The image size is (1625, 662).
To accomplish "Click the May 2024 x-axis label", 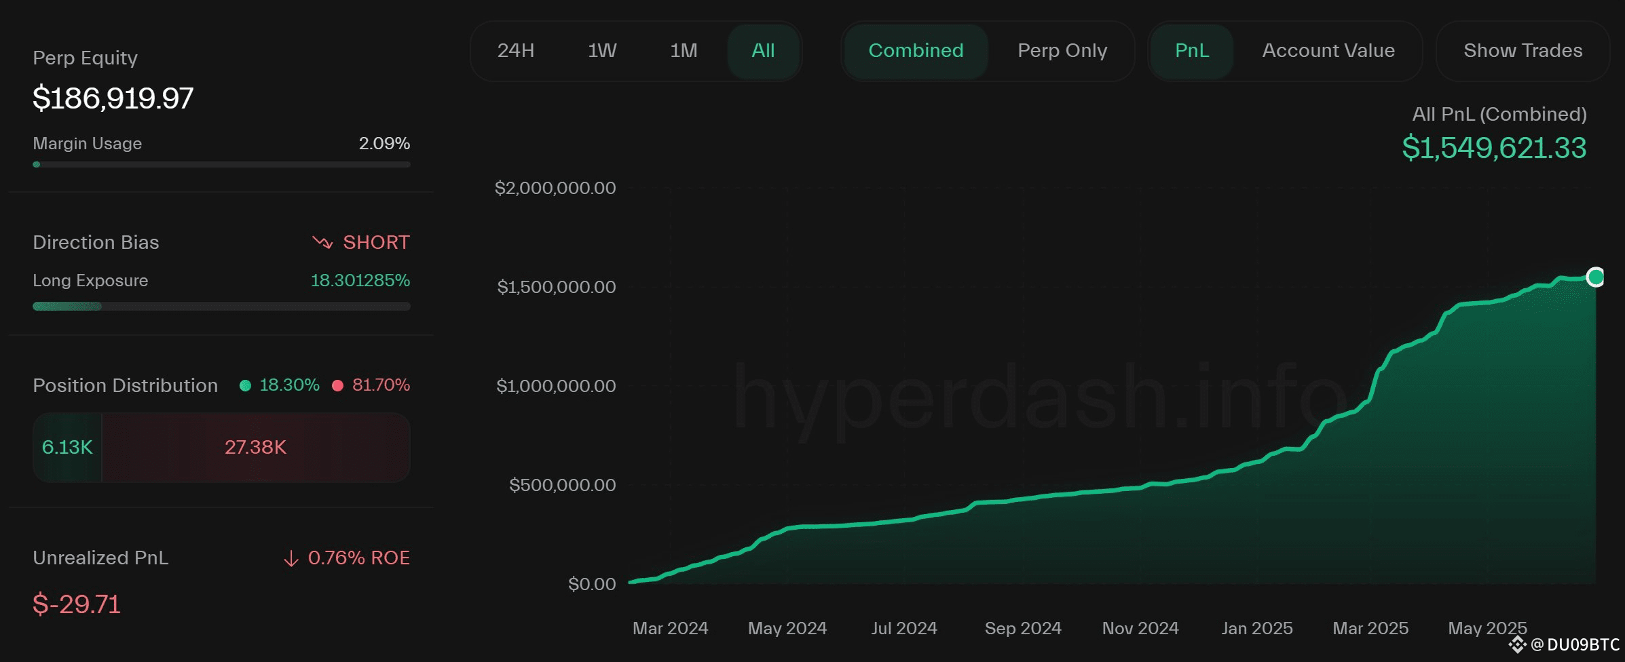I will 787,628.
